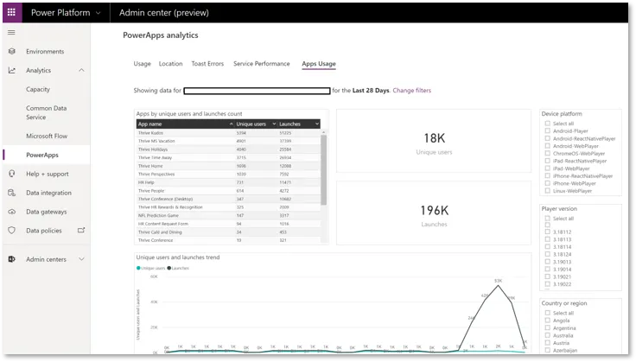
Task: Select HR Content Request Form row
Action: (x=228, y=224)
